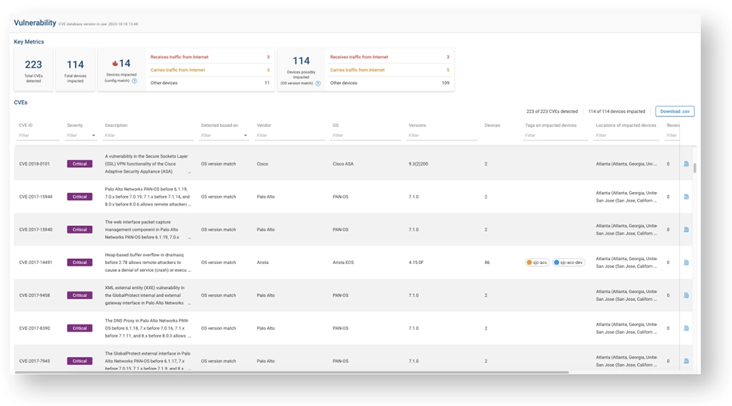Select the sjc-acc-dev tag chip
732x406 pixels.
pos(568,263)
